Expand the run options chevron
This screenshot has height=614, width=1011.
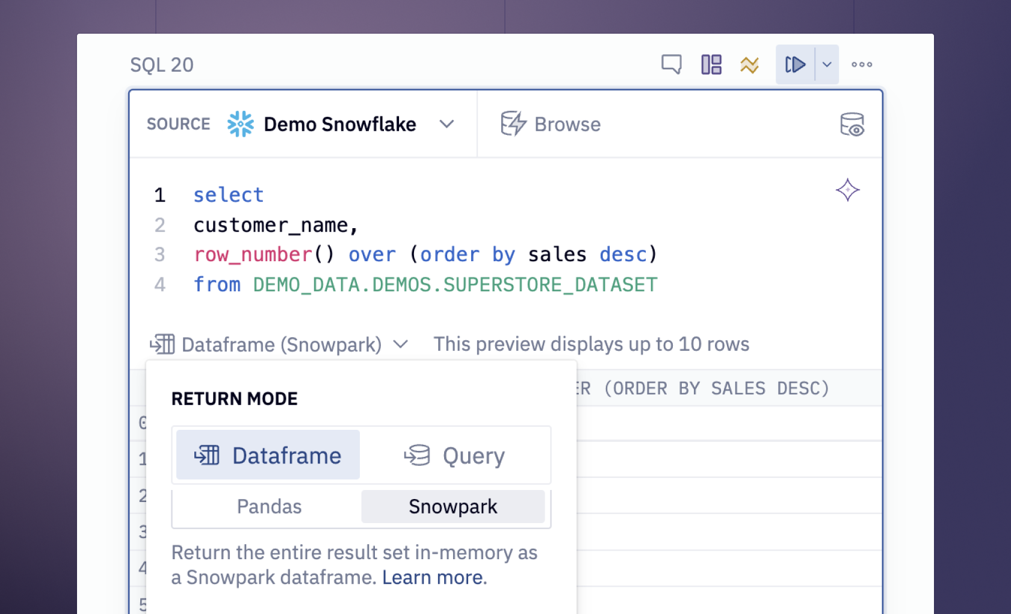coord(827,64)
